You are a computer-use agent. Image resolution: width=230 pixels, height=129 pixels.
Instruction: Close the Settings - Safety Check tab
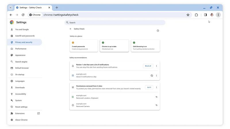pyautogui.click(x=49, y=8)
